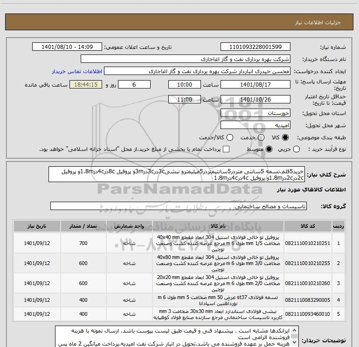The image size is (359, 347).
Task: Click the نام کالا column header
Action: point(218,226)
